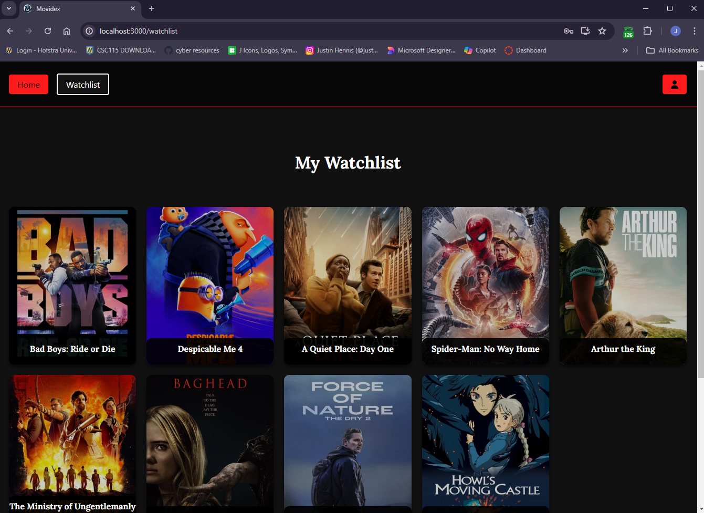Viewport: 704px width, 513px height.
Task: Install app icon in address bar
Action: 585,31
